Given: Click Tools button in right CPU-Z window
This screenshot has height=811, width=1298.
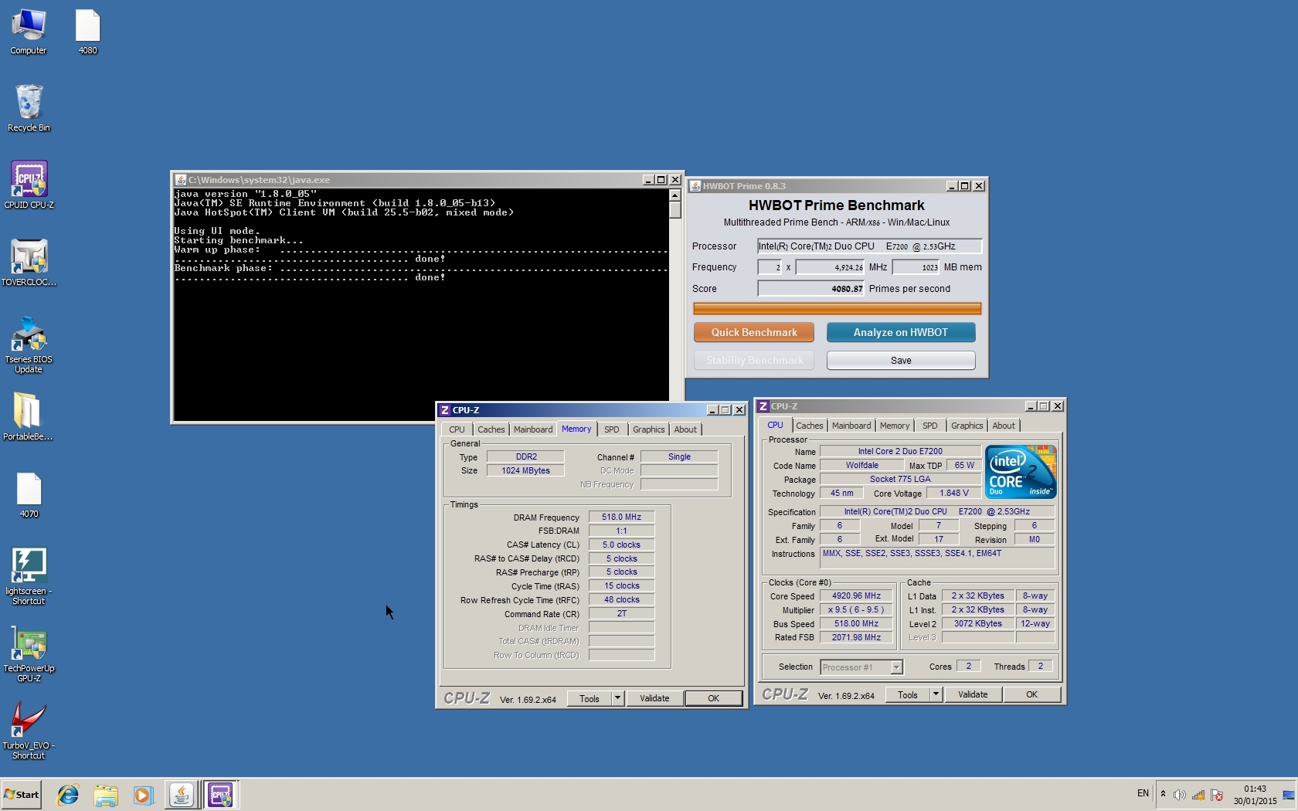Looking at the screenshot, I should click(908, 694).
